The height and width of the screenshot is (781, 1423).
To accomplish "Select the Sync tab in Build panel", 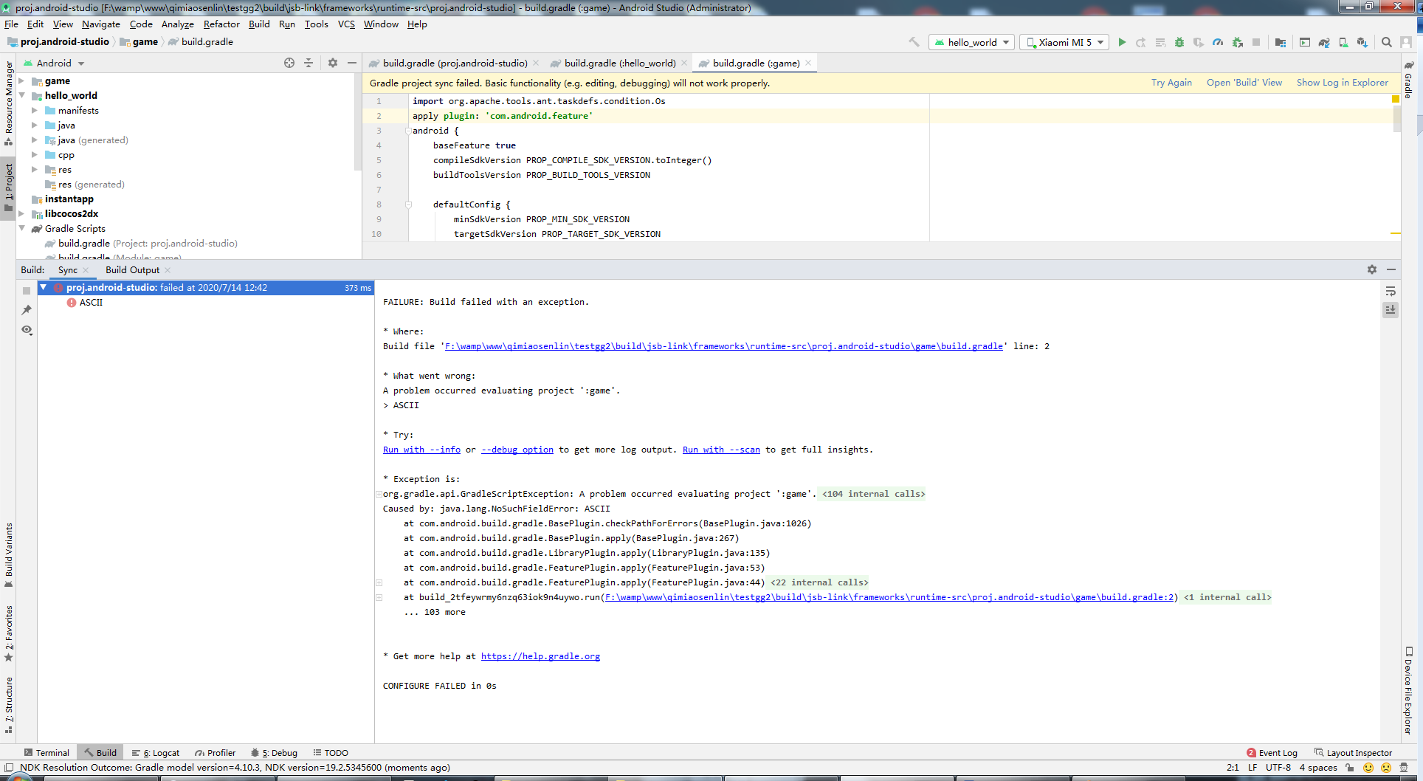I will click(68, 270).
